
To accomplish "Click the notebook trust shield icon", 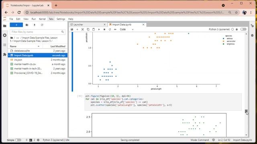I will (x=213, y=140).
